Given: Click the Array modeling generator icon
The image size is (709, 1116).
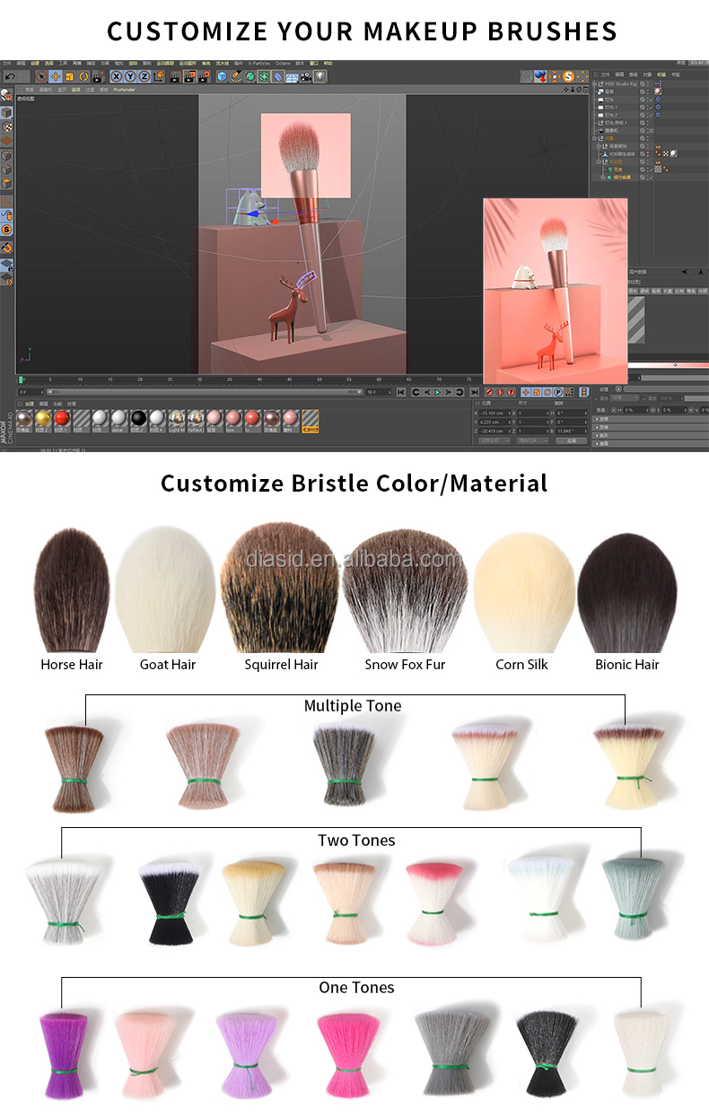Looking at the screenshot, I should [264, 76].
